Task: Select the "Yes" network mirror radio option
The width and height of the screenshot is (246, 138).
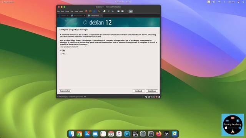Action: pos(61,54)
